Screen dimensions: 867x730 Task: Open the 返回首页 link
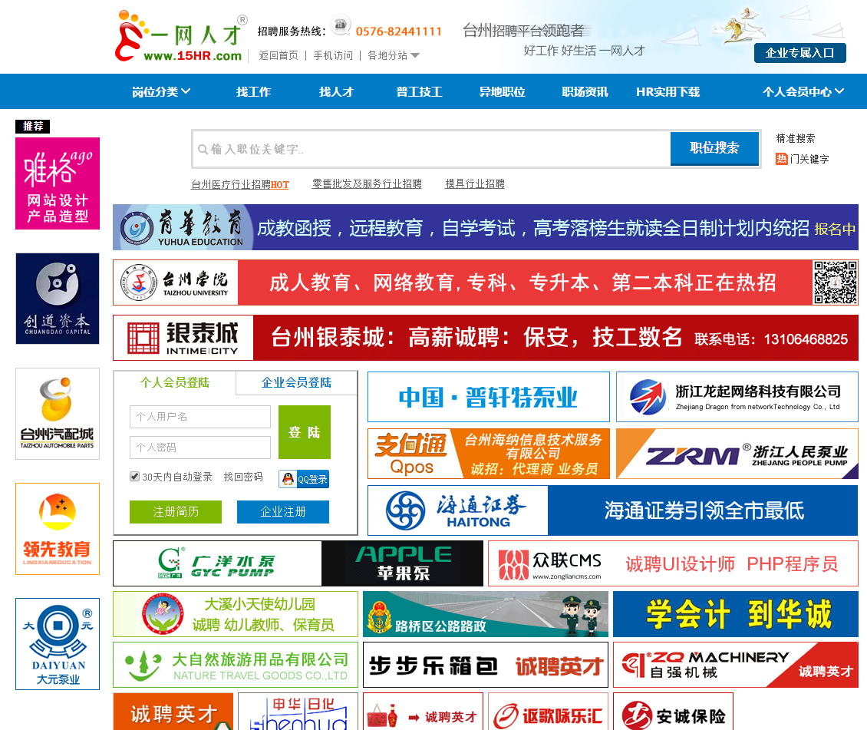pos(279,55)
